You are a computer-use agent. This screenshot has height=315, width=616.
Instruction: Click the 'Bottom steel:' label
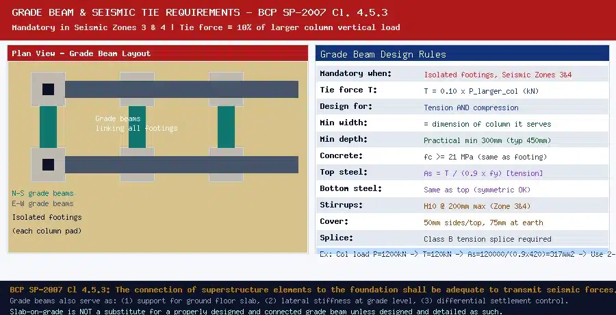351,188
